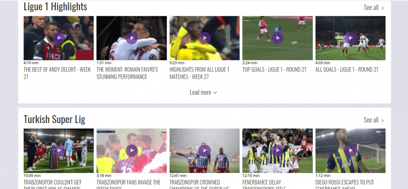Open title 'Diego Rossi Escapes to Put Fenerbahce Ahead'
Viewport: 408px width, 189px height.
click(345, 185)
